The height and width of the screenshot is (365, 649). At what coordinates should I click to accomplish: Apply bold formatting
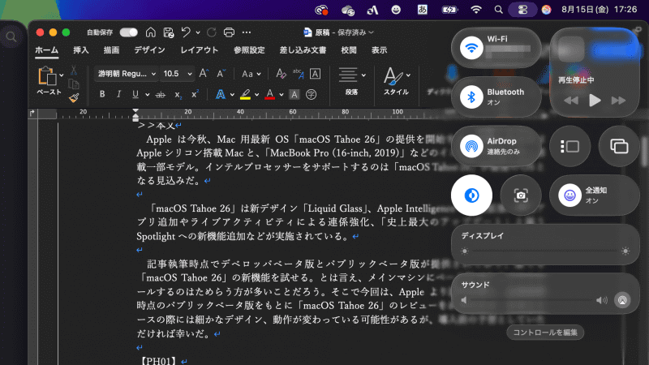pyautogui.click(x=102, y=94)
